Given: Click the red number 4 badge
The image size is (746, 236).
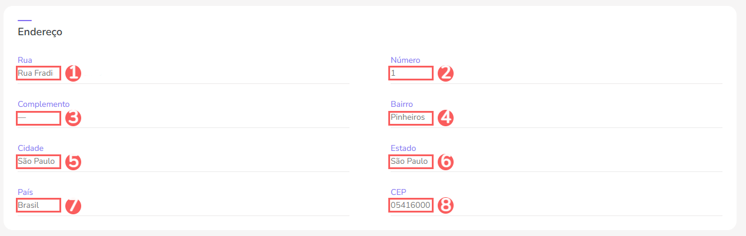Looking at the screenshot, I should [446, 117].
